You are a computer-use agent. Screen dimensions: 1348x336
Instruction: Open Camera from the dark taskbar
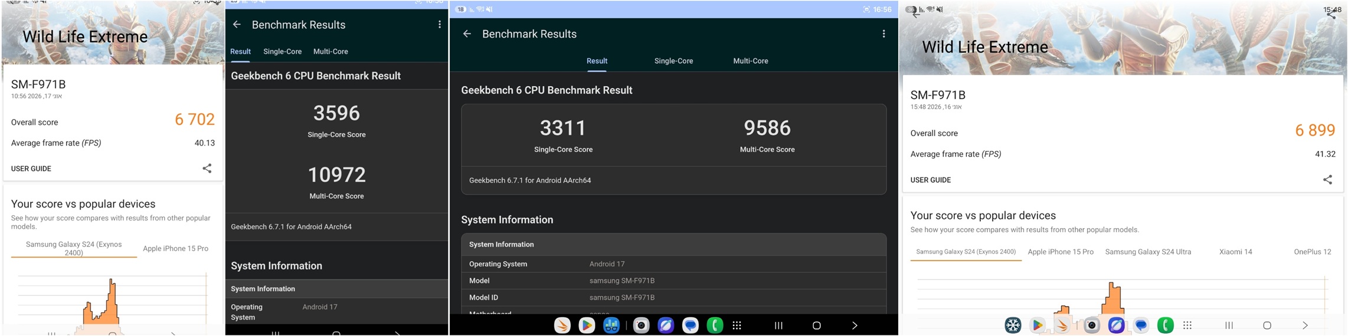[x=642, y=325]
